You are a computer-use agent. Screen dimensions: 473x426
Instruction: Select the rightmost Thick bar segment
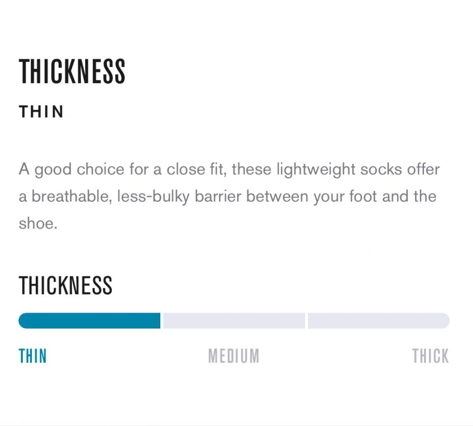point(378,321)
